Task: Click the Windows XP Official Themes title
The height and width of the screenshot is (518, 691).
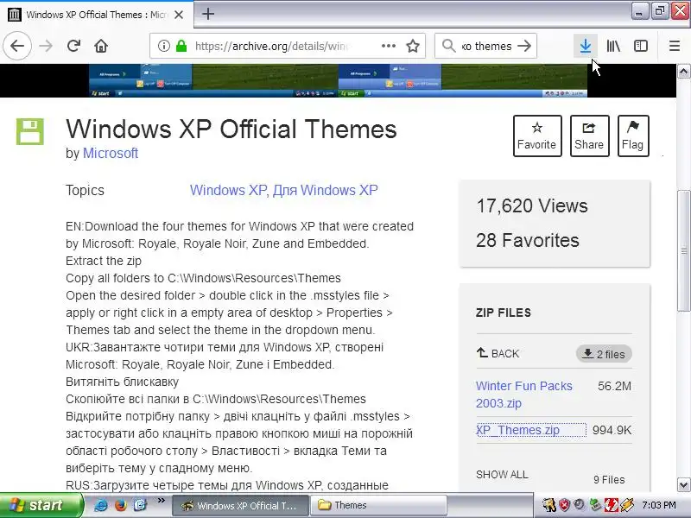Action: tap(231, 129)
